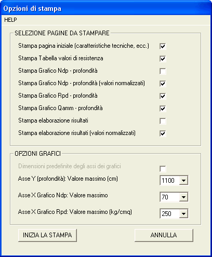
Task: Click the ANNULLA button
Action: [164, 235]
